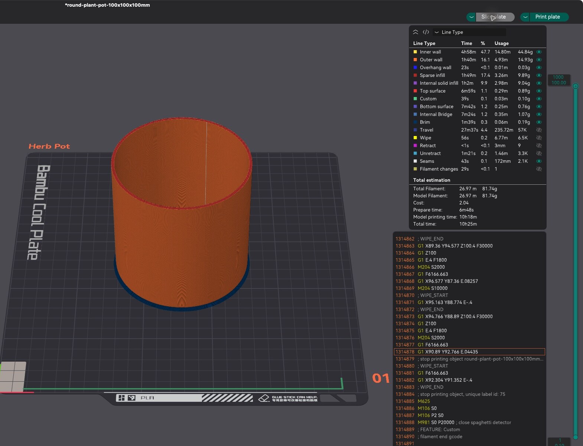583x446 pixels.
Task: Show Wipe moves using its eye icon
Action: coord(539,138)
